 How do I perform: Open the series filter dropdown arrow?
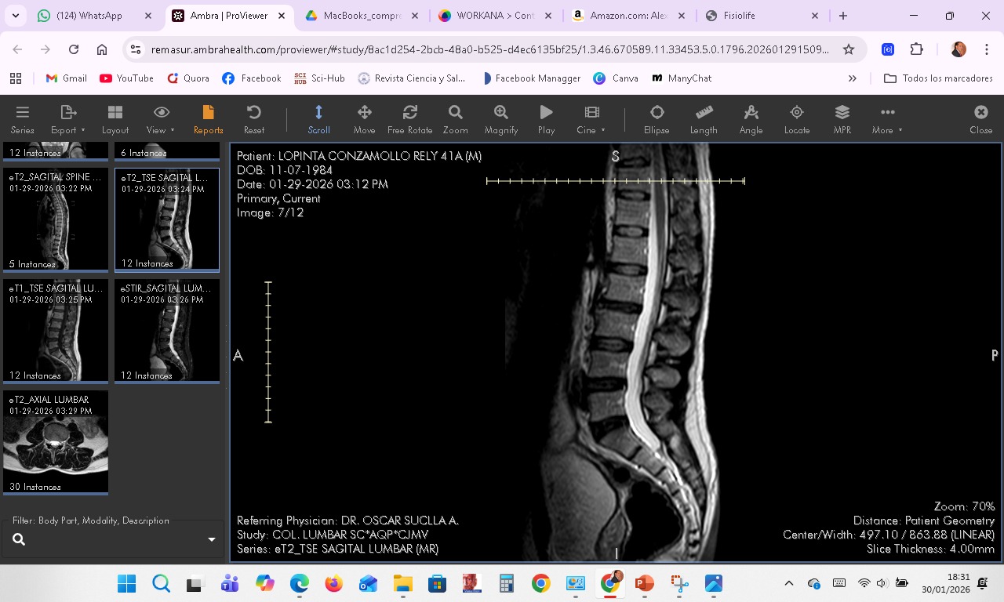pyautogui.click(x=211, y=539)
